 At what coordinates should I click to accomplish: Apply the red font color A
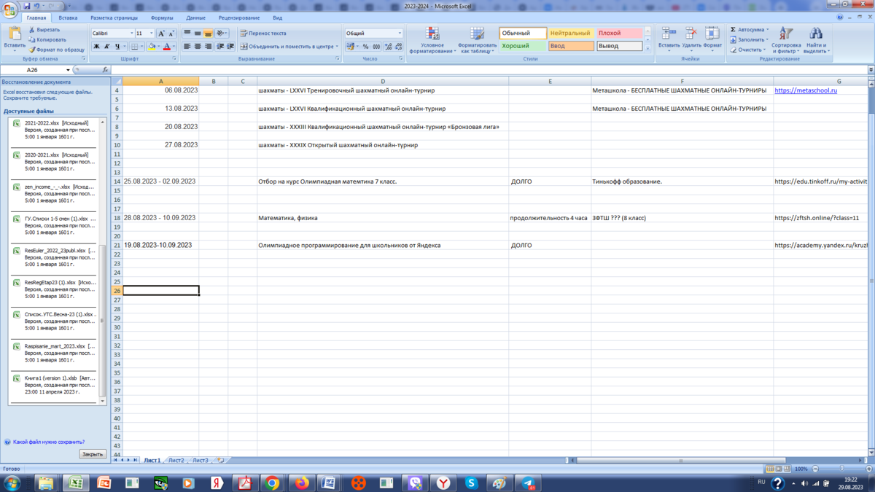tap(166, 47)
